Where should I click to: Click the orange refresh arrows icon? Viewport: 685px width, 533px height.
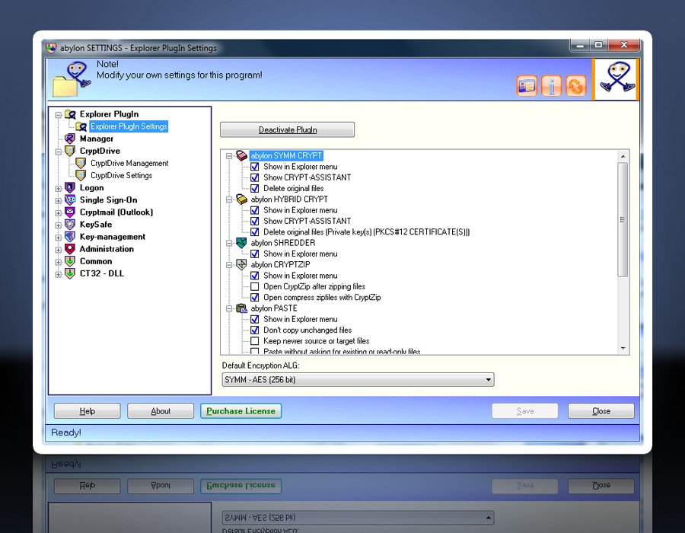click(x=576, y=85)
